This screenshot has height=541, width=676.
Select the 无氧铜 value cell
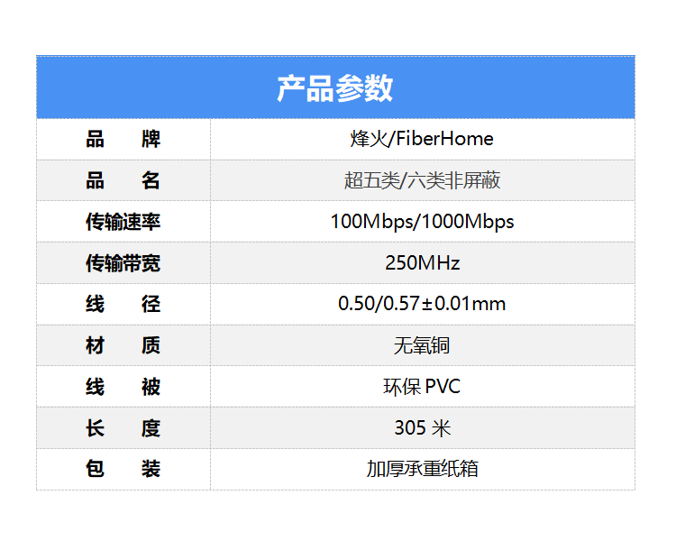pos(422,345)
